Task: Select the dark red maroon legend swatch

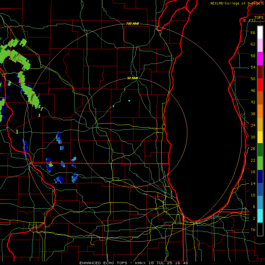Action: tap(260, 72)
